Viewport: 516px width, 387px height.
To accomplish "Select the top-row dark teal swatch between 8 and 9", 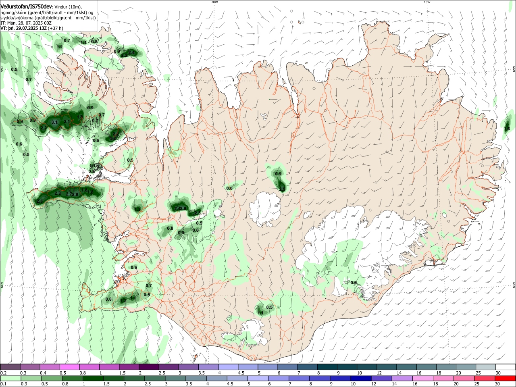I will (327, 367).
